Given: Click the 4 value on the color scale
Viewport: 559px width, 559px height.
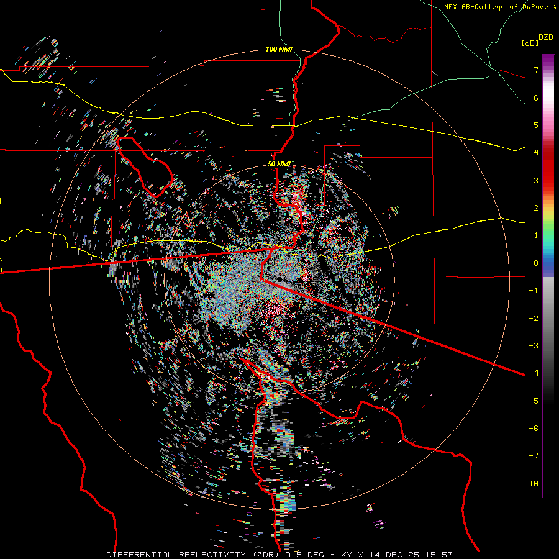Looking at the screenshot, I should [536, 153].
